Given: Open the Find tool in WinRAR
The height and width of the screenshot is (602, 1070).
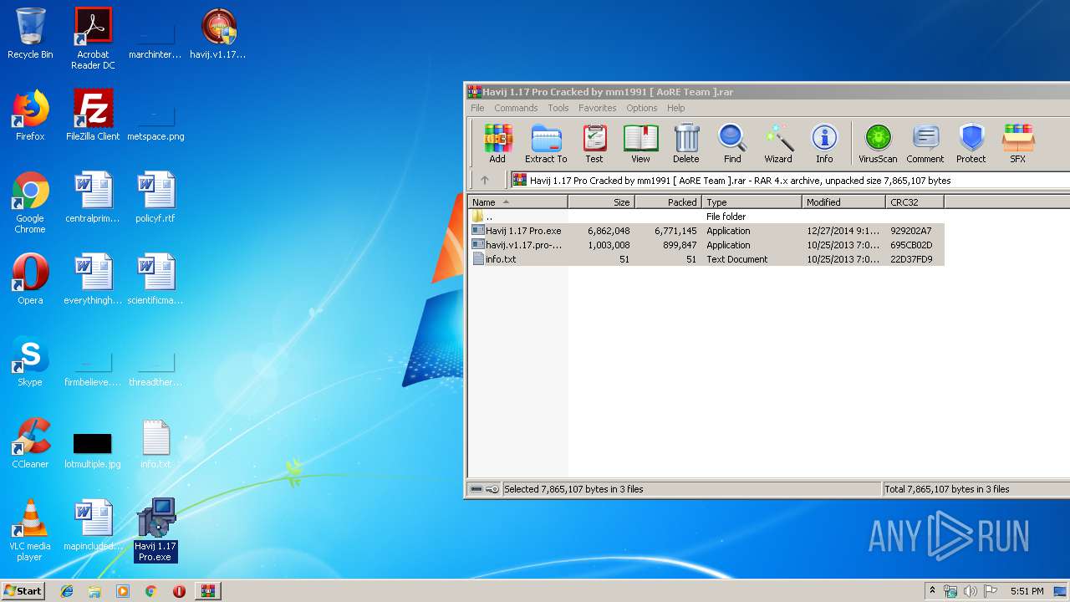Looking at the screenshot, I should pyautogui.click(x=732, y=144).
